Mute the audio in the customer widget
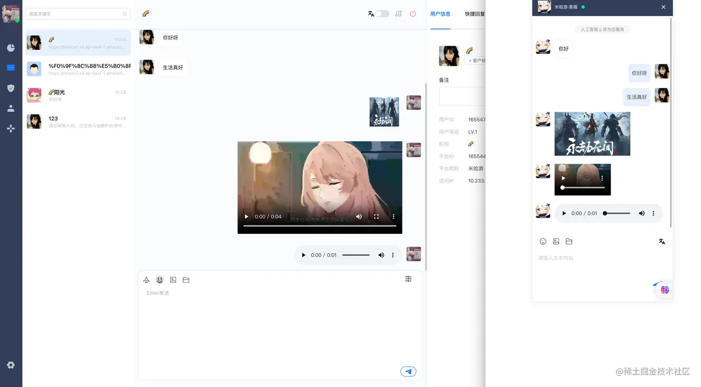701x387 pixels. coord(642,213)
